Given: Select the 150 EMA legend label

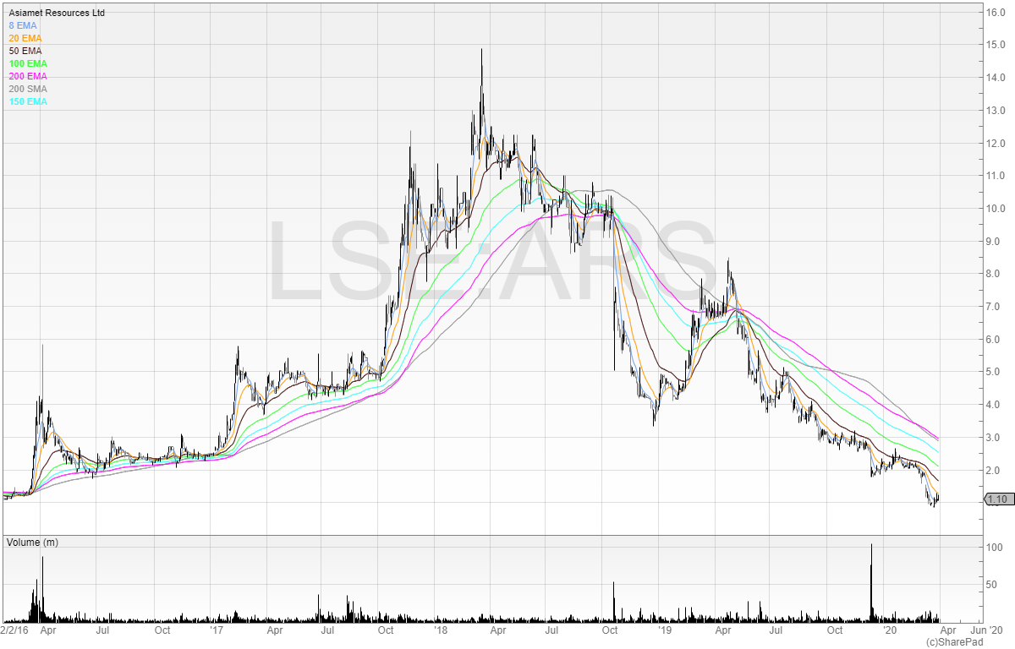Looking at the screenshot, I should pyautogui.click(x=28, y=102).
